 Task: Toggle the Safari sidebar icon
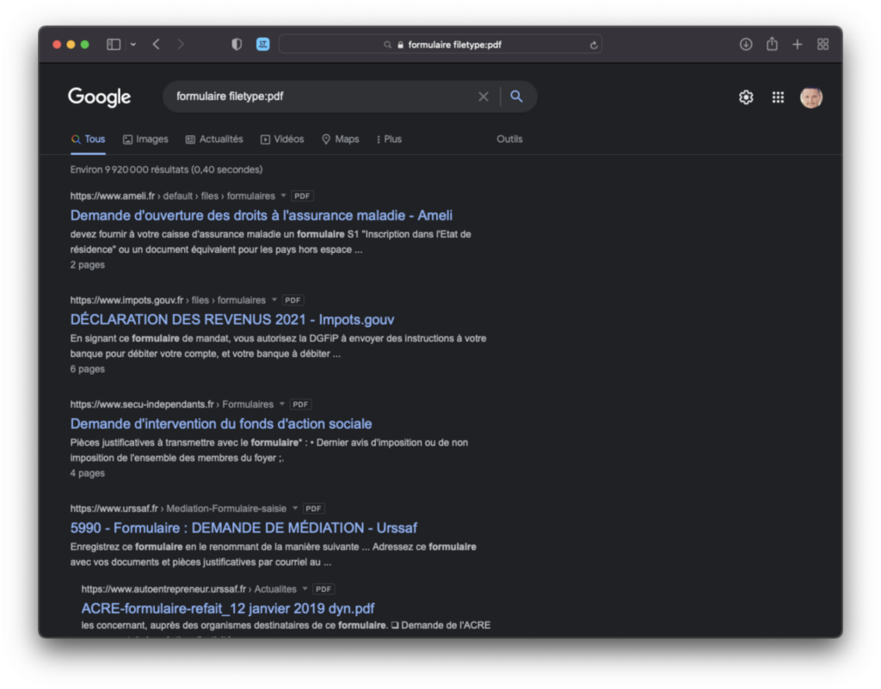coord(114,45)
